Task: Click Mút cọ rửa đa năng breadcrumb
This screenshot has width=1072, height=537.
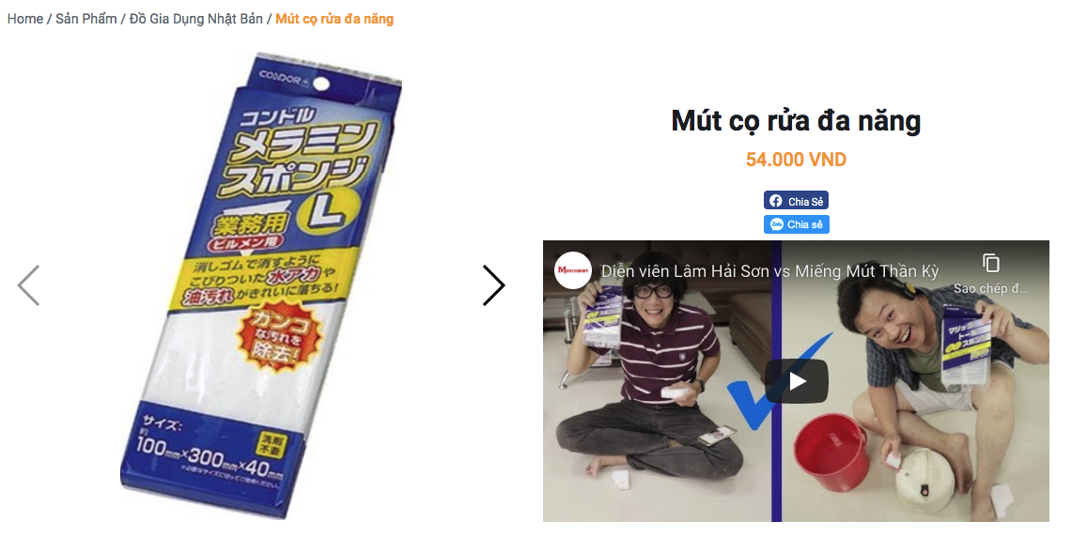Action: 334,19
